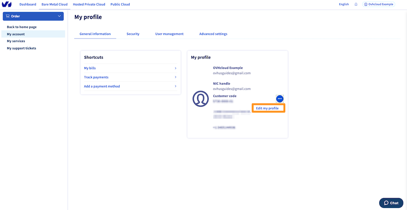This screenshot has height=210, width=407.
Task: Click the OVHcloud logo
Action: (x=7, y=4)
